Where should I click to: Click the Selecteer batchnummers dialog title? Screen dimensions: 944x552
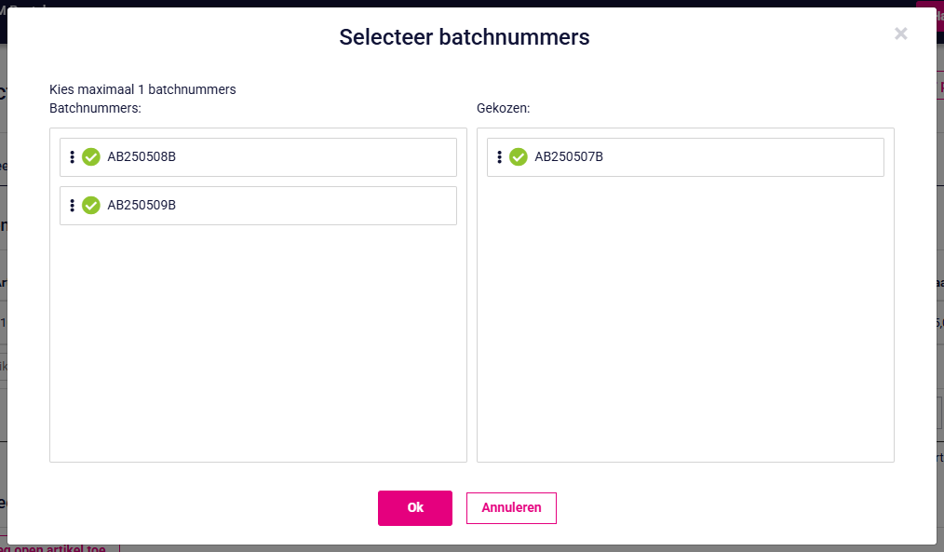click(465, 37)
